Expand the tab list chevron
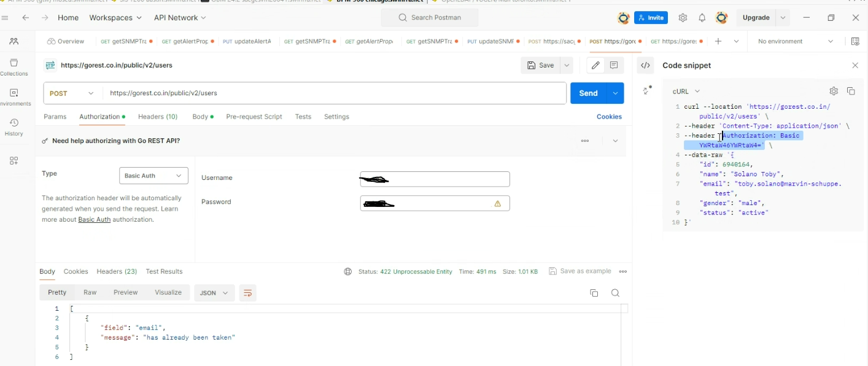Viewport: 868px width, 366px height. (736, 41)
